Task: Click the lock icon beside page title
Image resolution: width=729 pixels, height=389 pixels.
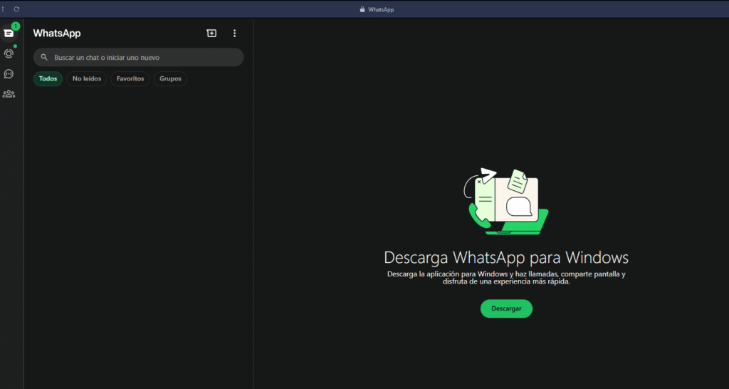Action: point(362,9)
